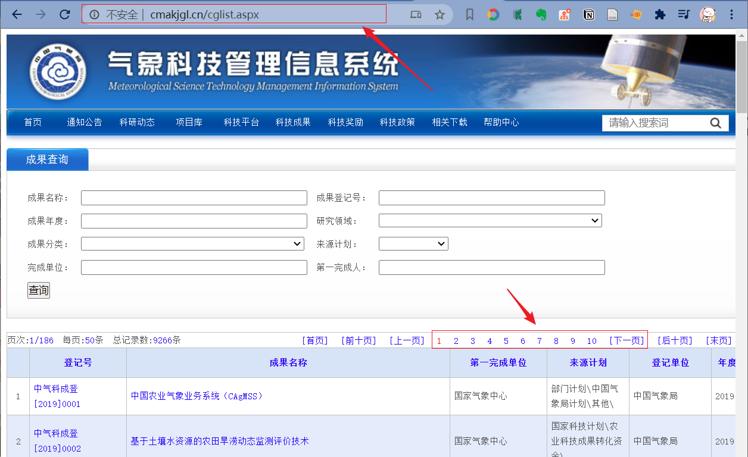
Task: Open the Extensions puzzle piece menu
Action: pos(659,15)
